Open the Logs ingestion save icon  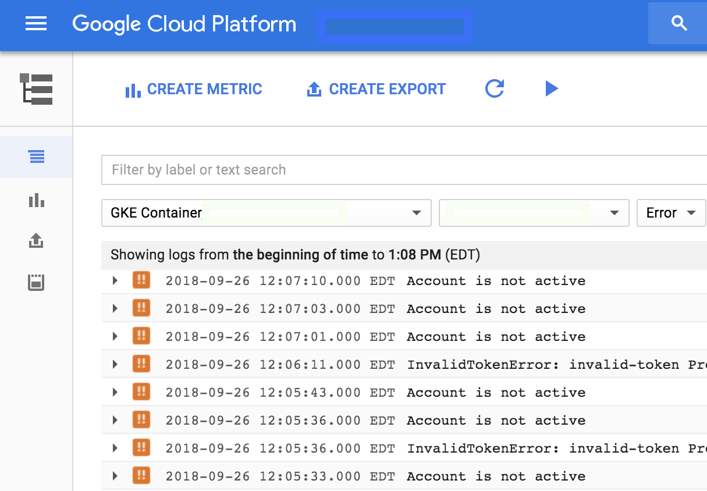37,283
